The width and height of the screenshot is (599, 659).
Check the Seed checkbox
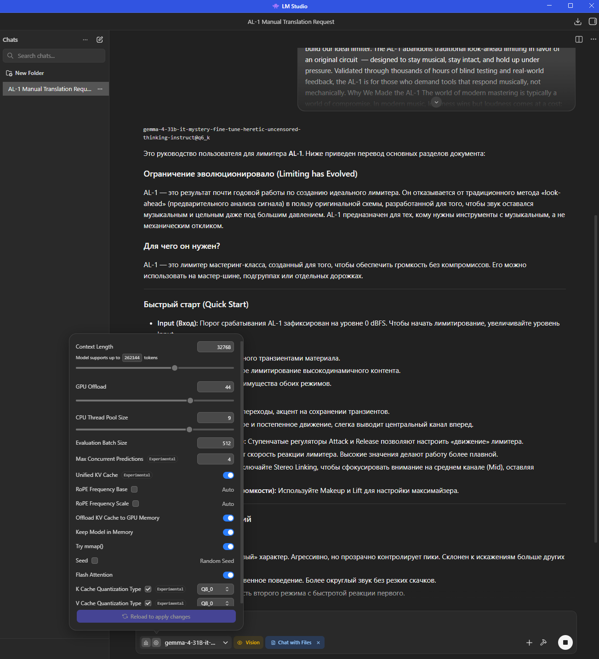[x=95, y=561]
